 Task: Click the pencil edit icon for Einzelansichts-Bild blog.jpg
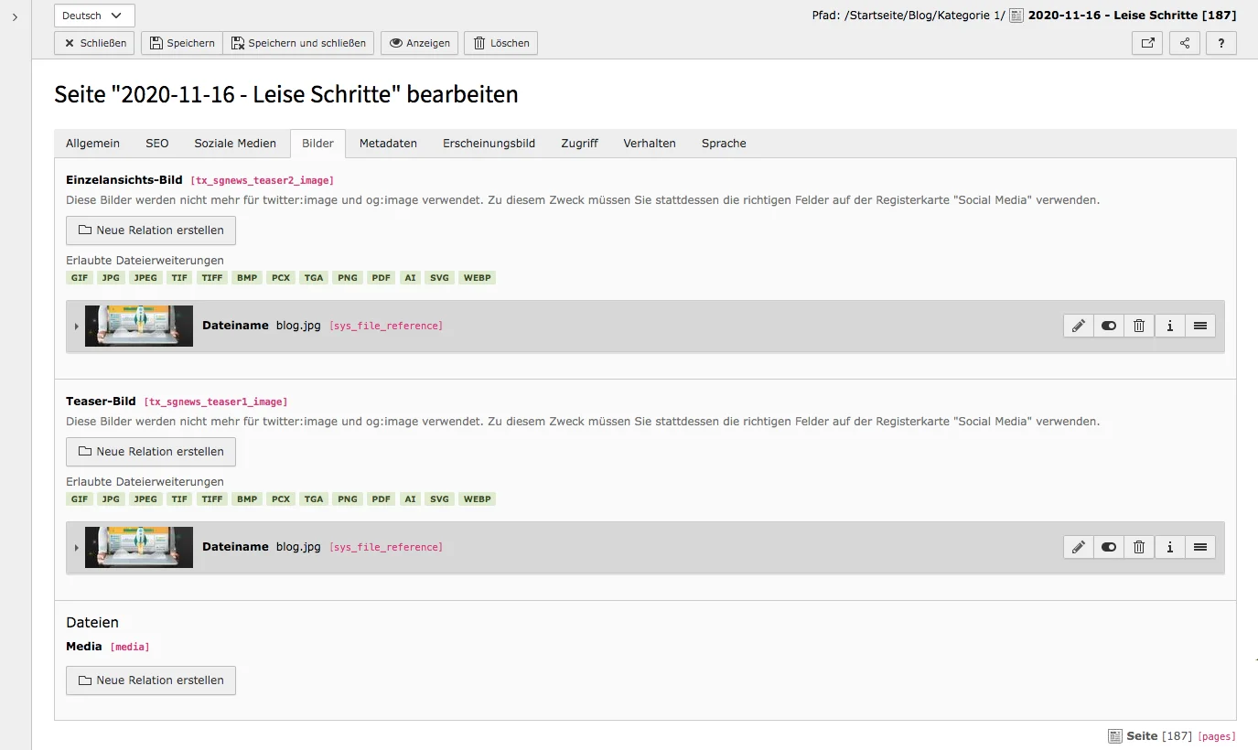point(1079,326)
